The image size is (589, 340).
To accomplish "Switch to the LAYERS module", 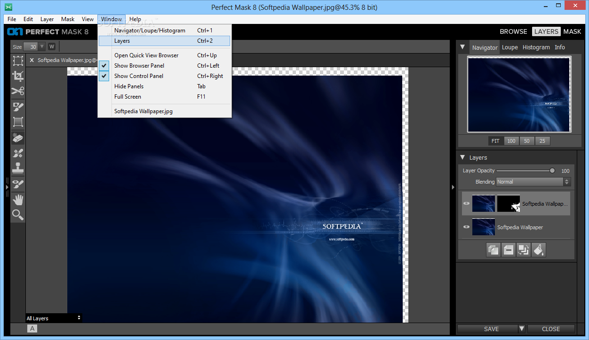I will tap(546, 31).
